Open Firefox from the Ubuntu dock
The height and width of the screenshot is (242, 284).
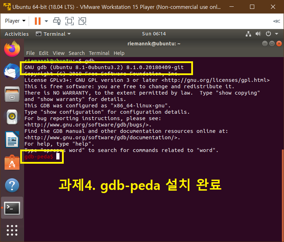point(12,49)
